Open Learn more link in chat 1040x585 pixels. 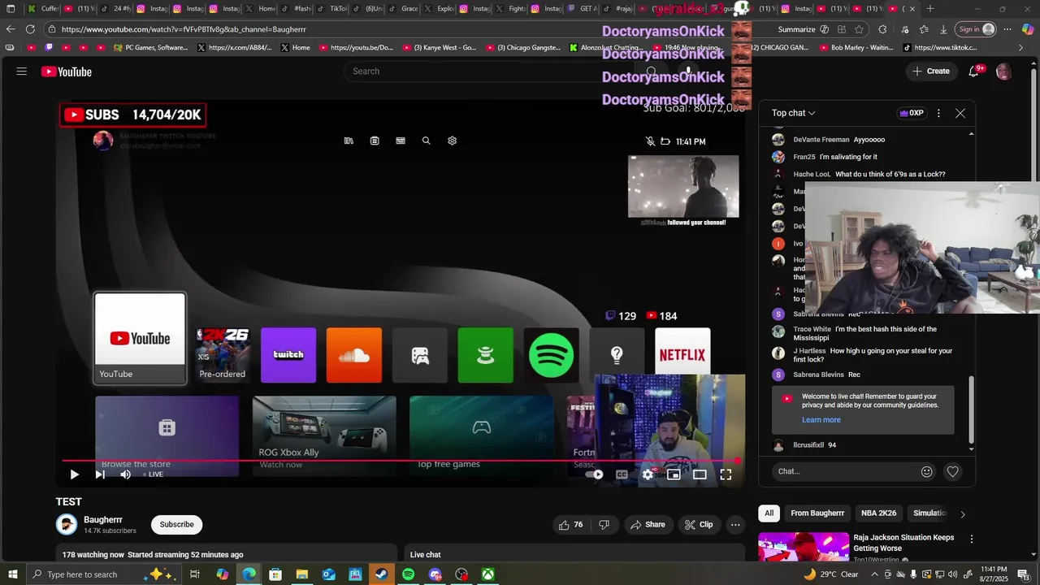(821, 420)
